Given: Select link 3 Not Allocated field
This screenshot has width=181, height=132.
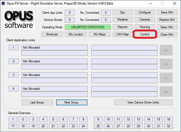Looking at the screenshot, I should [x=54, y=75].
